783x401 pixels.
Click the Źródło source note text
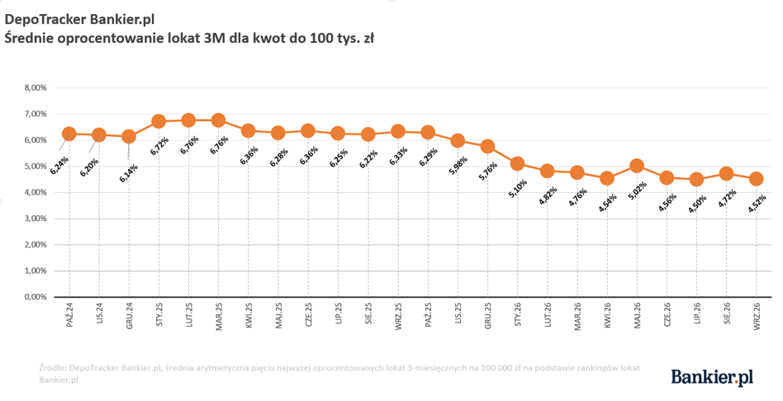(x=339, y=374)
